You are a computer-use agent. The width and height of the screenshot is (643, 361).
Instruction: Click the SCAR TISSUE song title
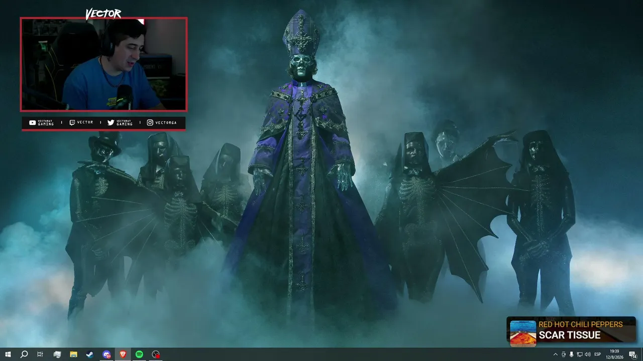(x=570, y=335)
